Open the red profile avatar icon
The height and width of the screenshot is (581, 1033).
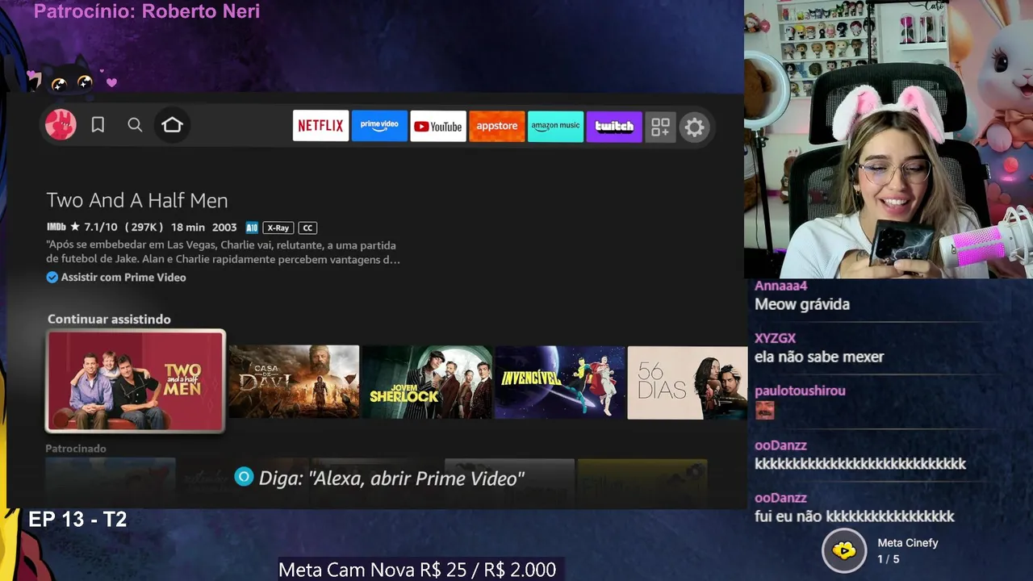[x=61, y=125]
